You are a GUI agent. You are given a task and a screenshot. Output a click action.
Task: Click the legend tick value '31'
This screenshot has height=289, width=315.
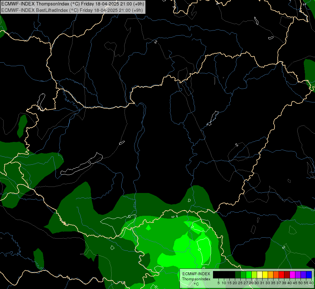tap(262, 283)
